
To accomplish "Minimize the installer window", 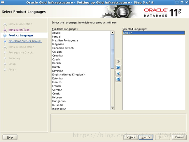I will point(177,2).
